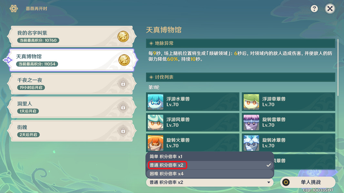
Task: Collapse the difficulty dropdown arrow
Action: (269, 182)
